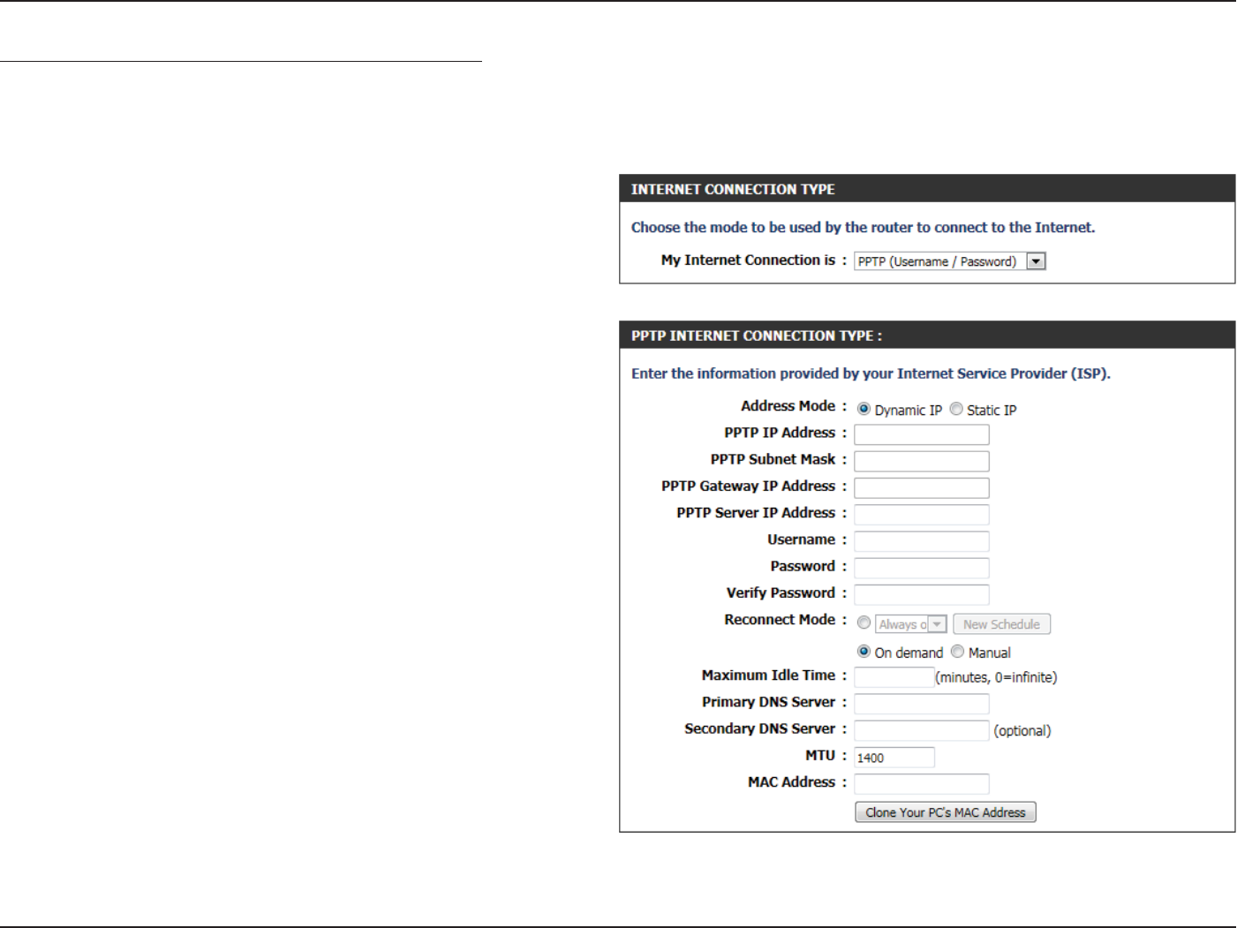
Task: Click the Username input field
Action: [x=921, y=541]
